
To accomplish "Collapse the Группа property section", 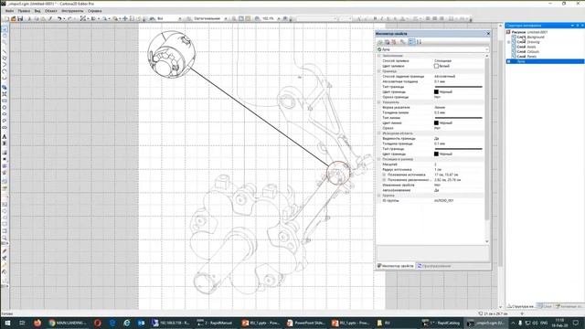I will (x=379, y=196).
